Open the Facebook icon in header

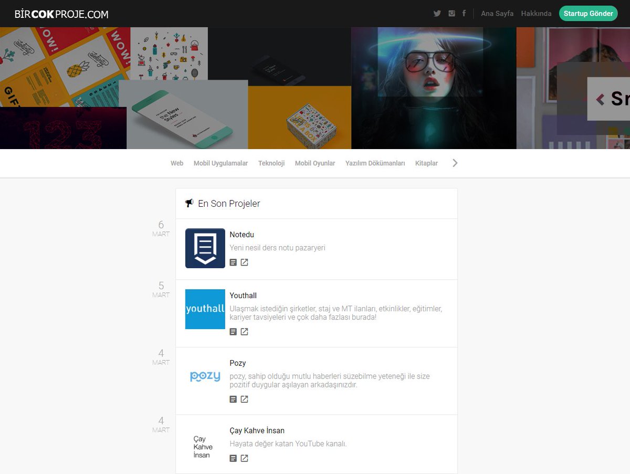(464, 14)
